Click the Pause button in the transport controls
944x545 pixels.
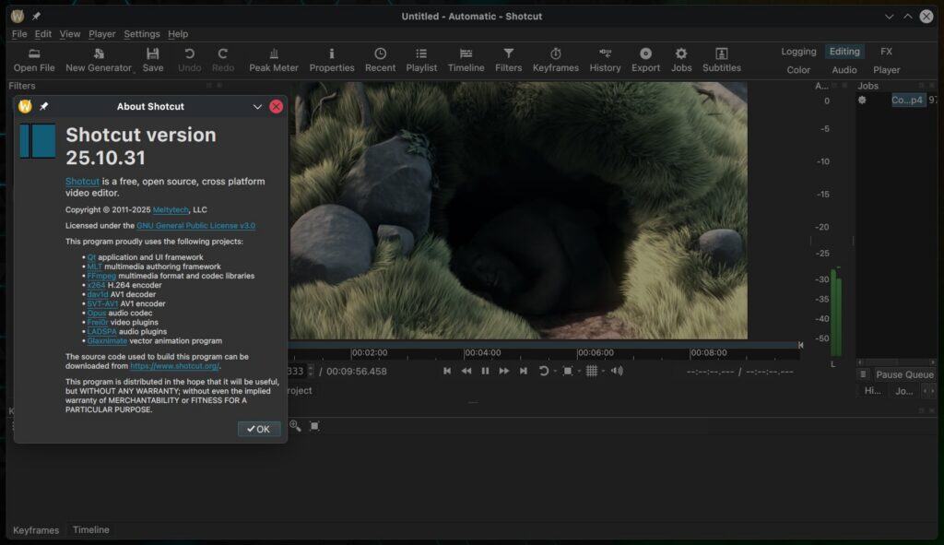(x=486, y=371)
